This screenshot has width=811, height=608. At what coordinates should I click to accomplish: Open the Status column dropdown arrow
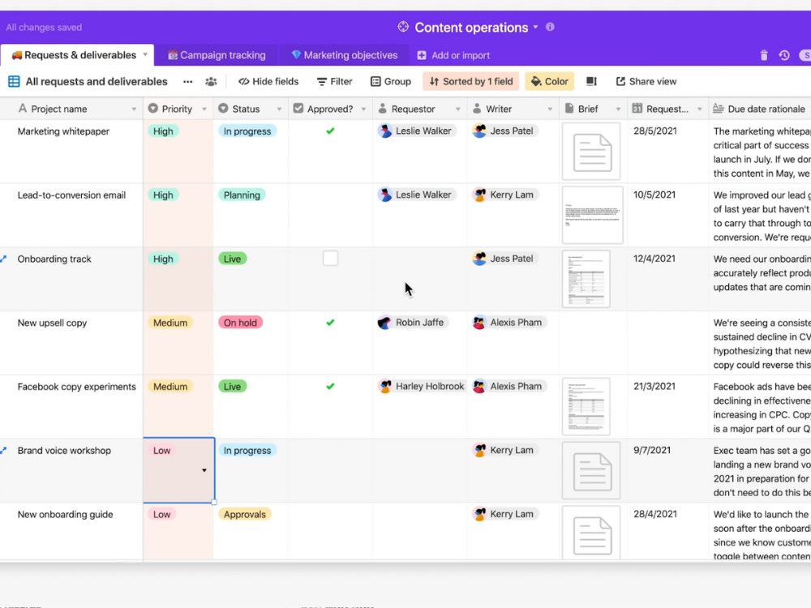(279, 109)
